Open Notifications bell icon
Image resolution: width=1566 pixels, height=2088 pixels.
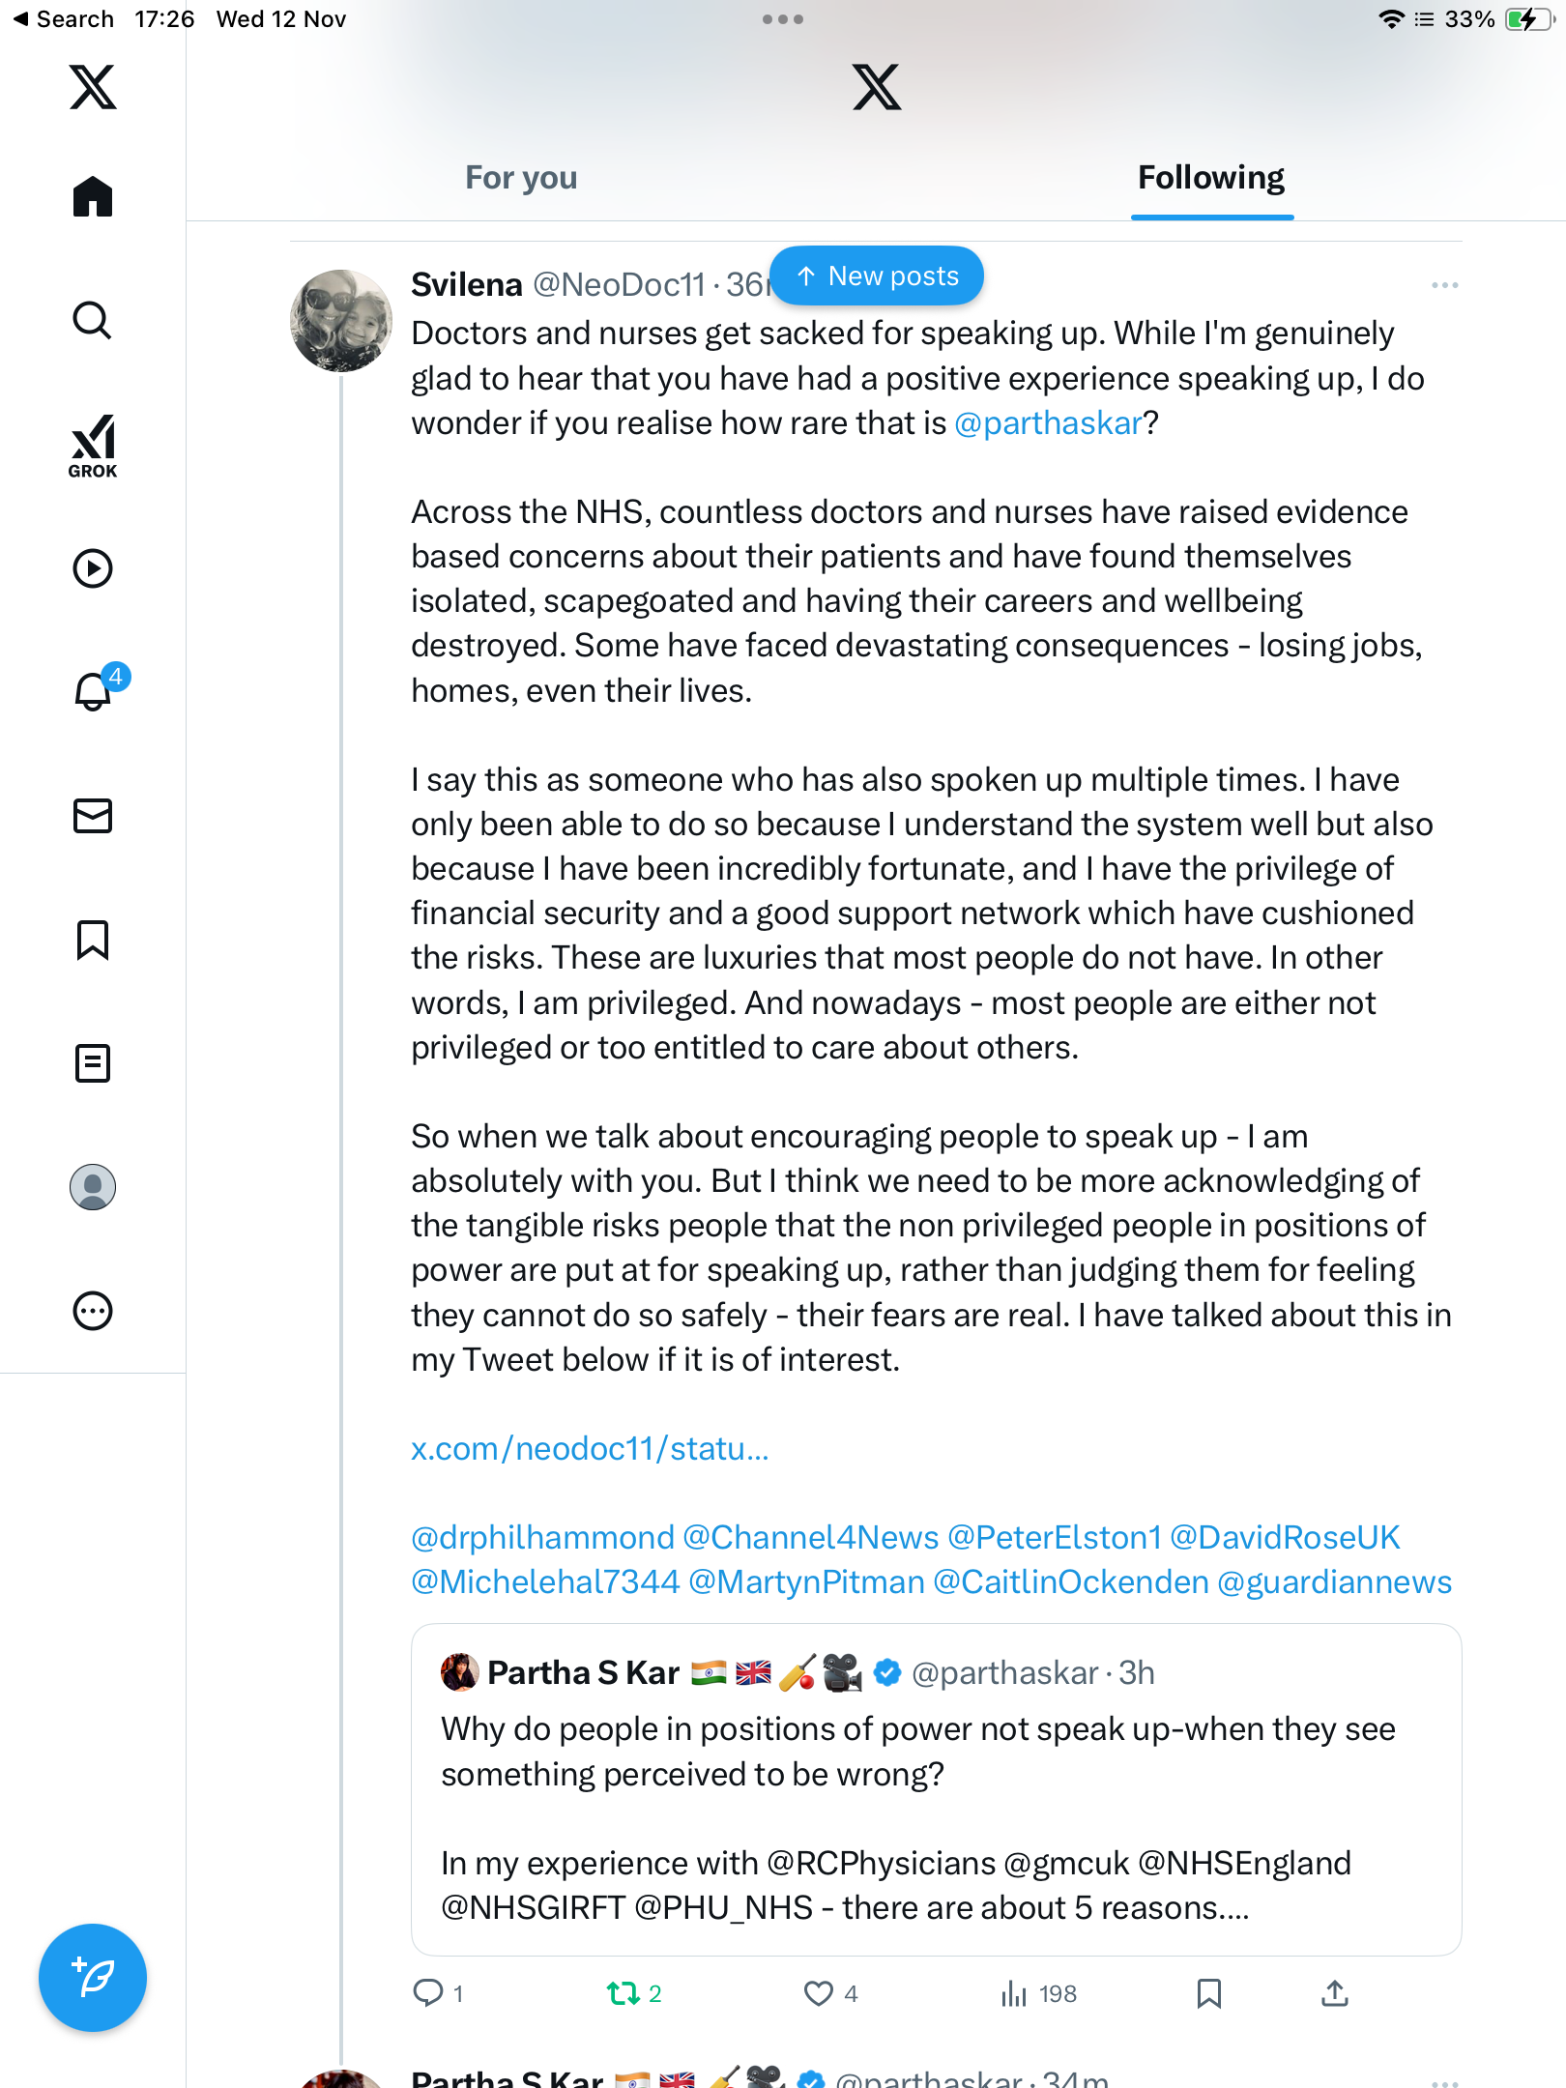click(x=93, y=691)
